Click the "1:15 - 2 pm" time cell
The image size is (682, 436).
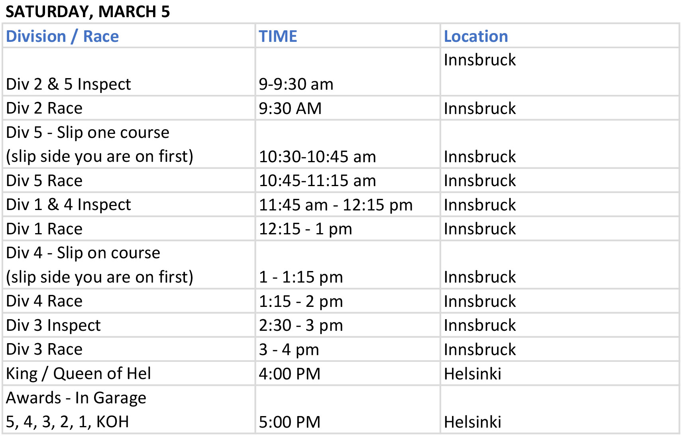(x=301, y=301)
